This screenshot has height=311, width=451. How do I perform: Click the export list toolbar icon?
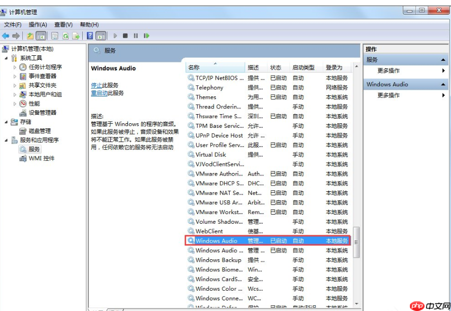pos(76,36)
